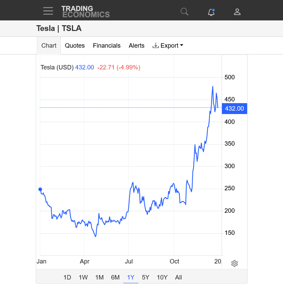The height and width of the screenshot is (289, 283).
Task: Select the 1W time range
Action: click(83, 277)
